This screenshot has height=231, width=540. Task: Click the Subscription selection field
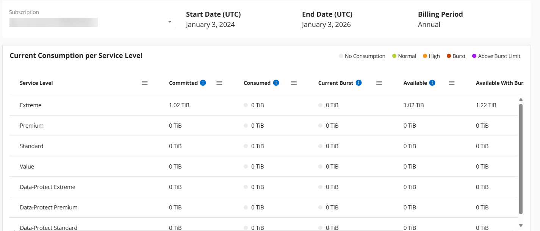pos(87,22)
